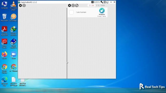Select the Adobe Creative Cloud desktop icon
The image size is (166, 93).
(4, 43)
